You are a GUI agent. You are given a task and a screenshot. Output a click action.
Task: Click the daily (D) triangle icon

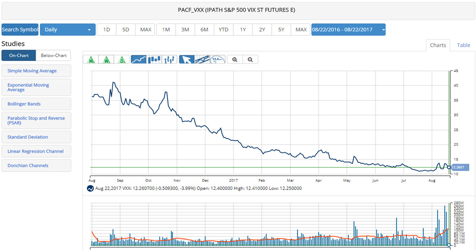point(122,60)
